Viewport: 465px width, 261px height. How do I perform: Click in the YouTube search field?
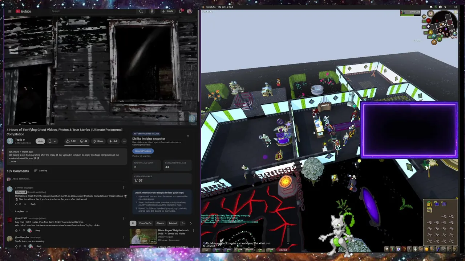point(93,11)
